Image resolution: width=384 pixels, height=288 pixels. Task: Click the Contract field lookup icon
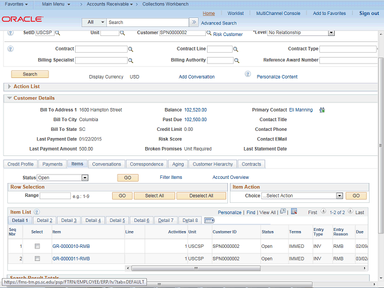[x=131, y=49]
